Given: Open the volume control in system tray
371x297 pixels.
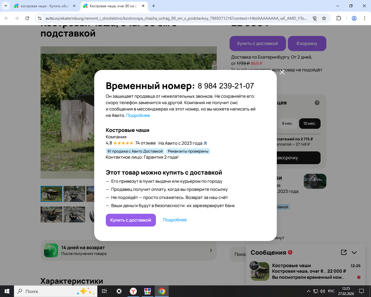Looking at the screenshot, I should tap(323, 291).
